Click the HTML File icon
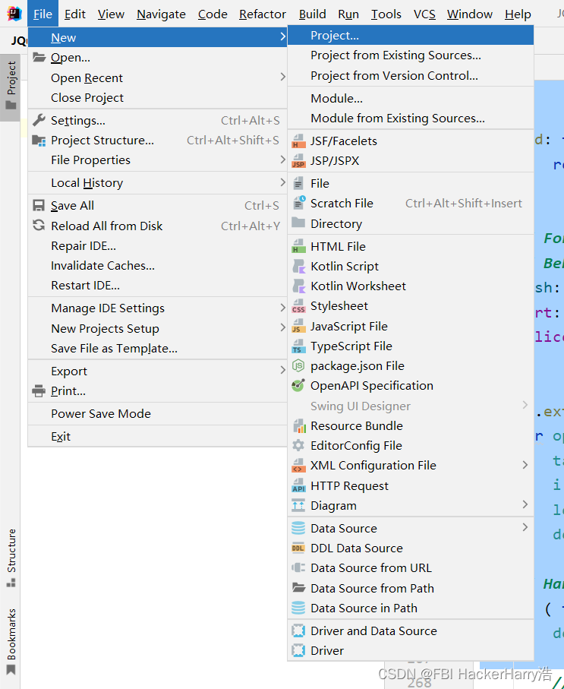 pyautogui.click(x=298, y=246)
